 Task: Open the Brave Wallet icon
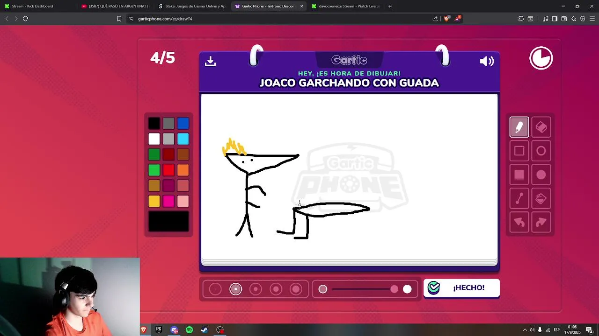click(x=564, y=19)
